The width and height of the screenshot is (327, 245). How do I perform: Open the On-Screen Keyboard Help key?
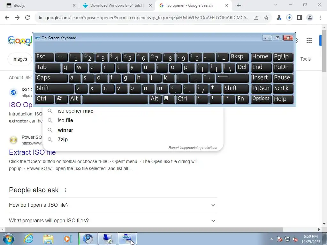tap(283, 99)
